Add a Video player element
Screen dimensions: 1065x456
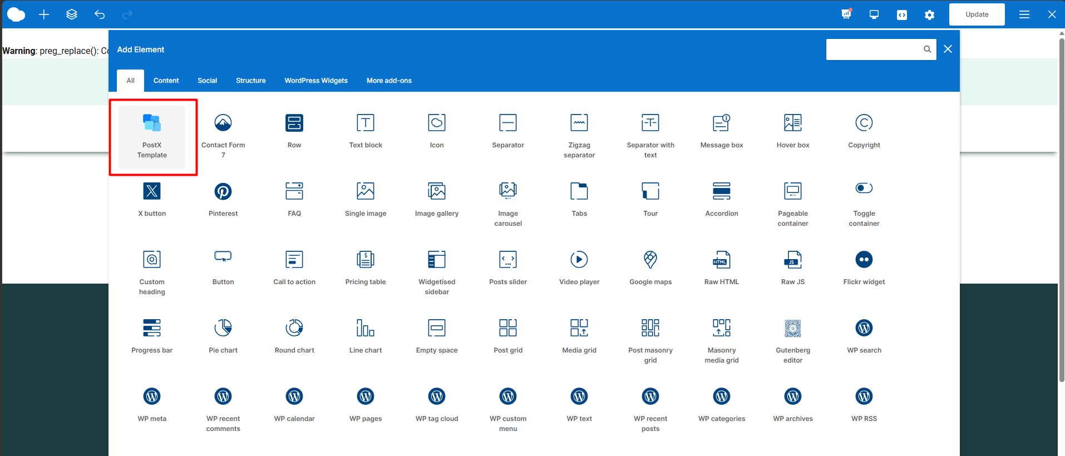pos(579,269)
